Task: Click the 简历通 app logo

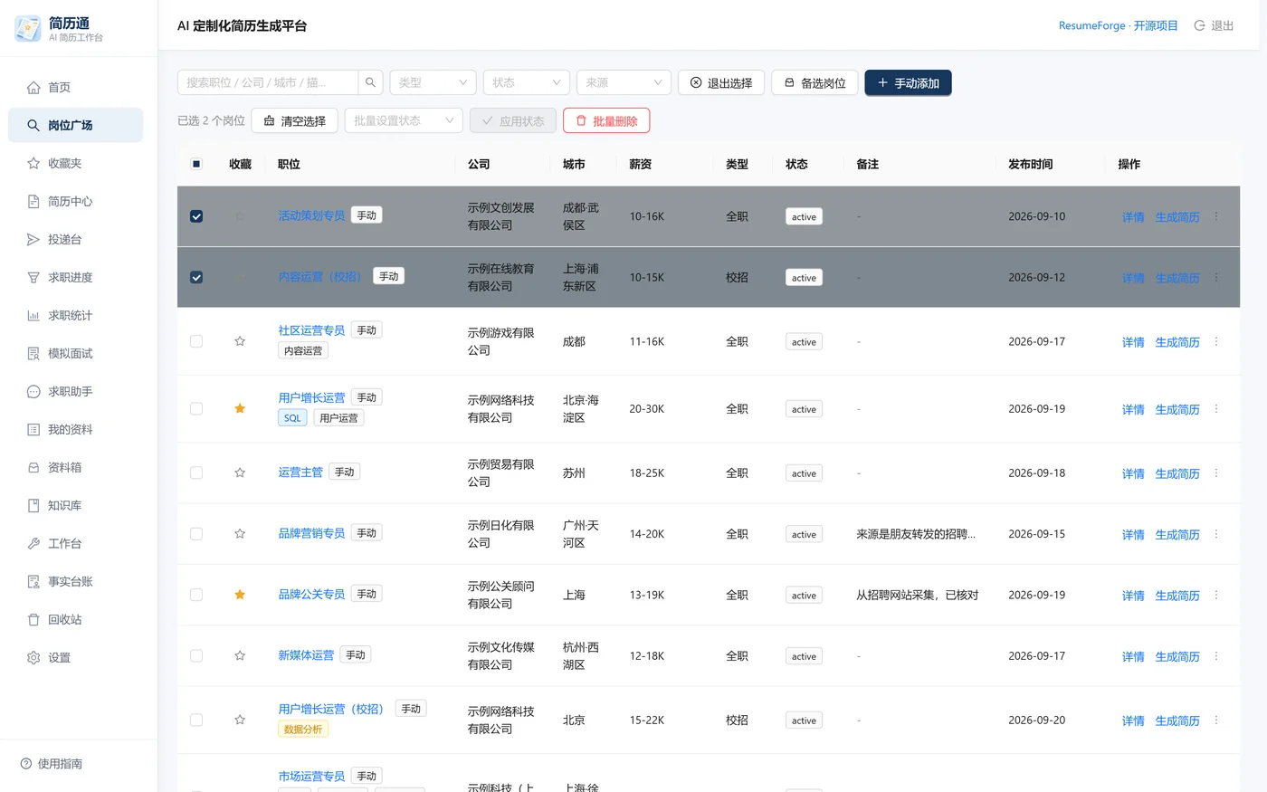Action: point(28,28)
